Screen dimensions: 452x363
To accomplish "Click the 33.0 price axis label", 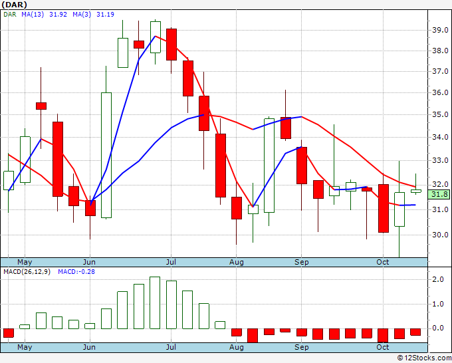I will (x=440, y=160).
